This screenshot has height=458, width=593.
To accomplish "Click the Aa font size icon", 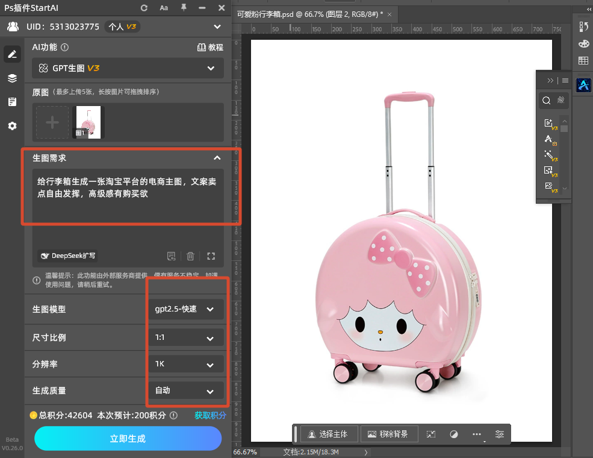I will pyautogui.click(x=164, y=8).
